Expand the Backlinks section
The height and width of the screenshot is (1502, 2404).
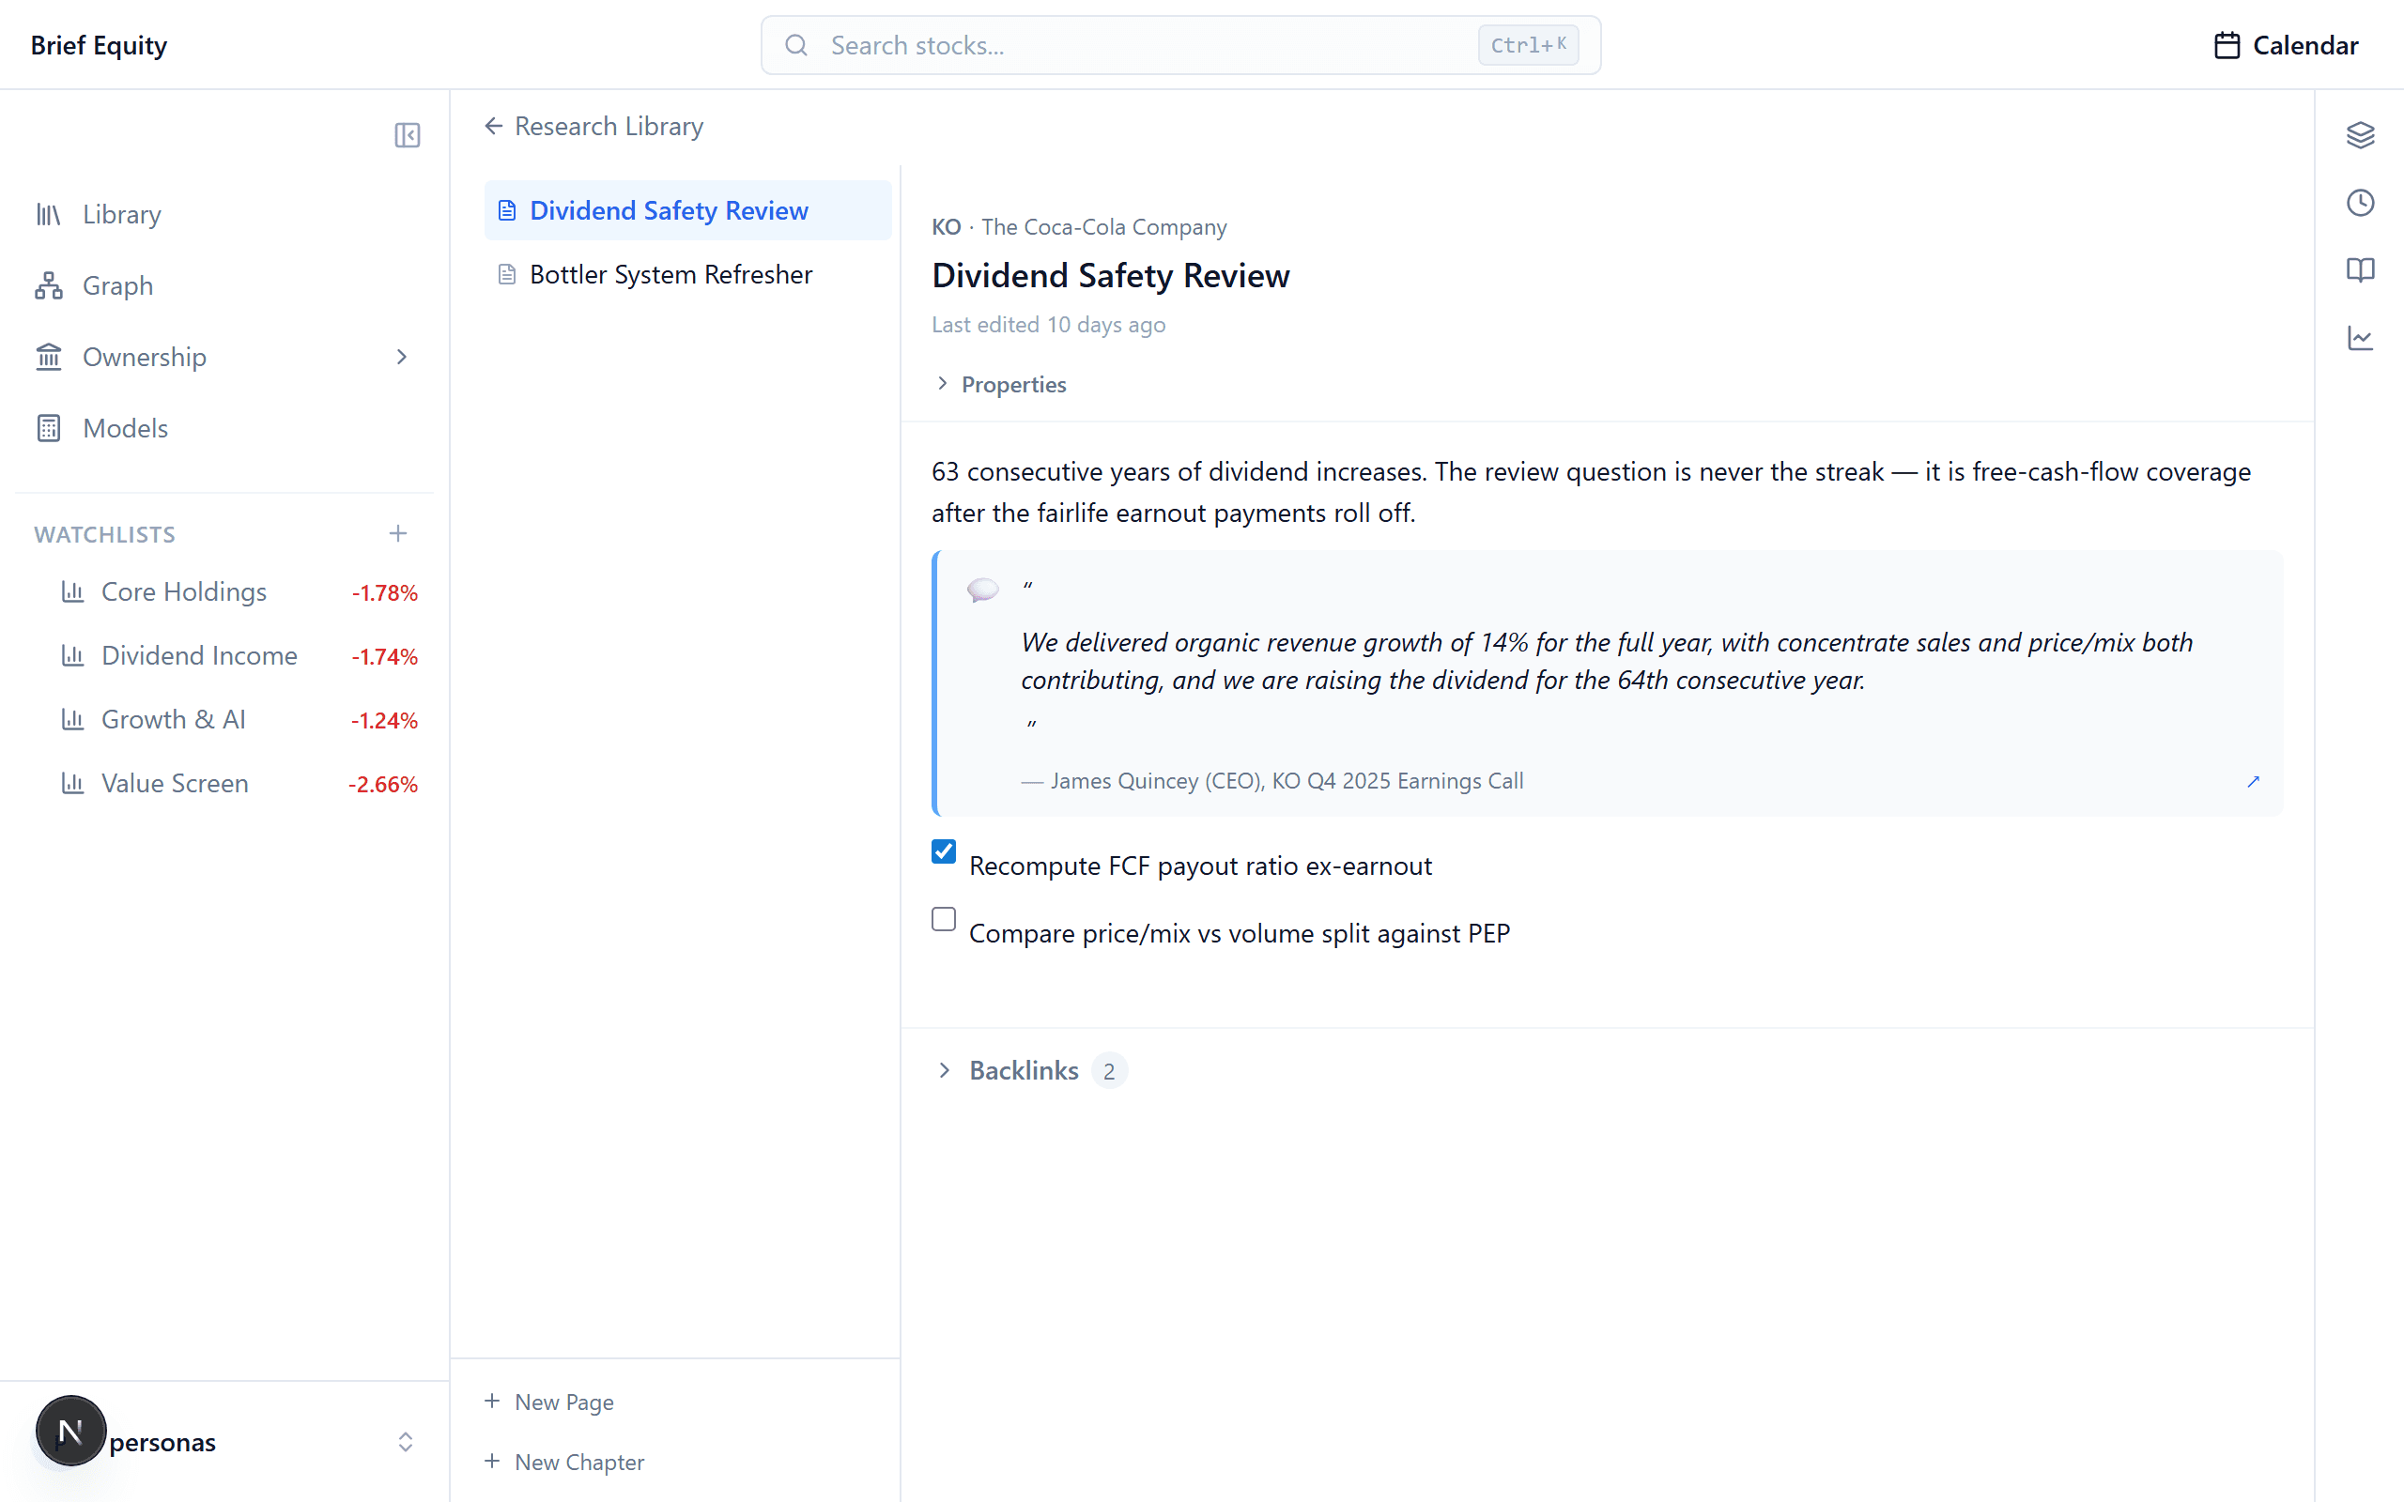(x=1030, y=1071)
